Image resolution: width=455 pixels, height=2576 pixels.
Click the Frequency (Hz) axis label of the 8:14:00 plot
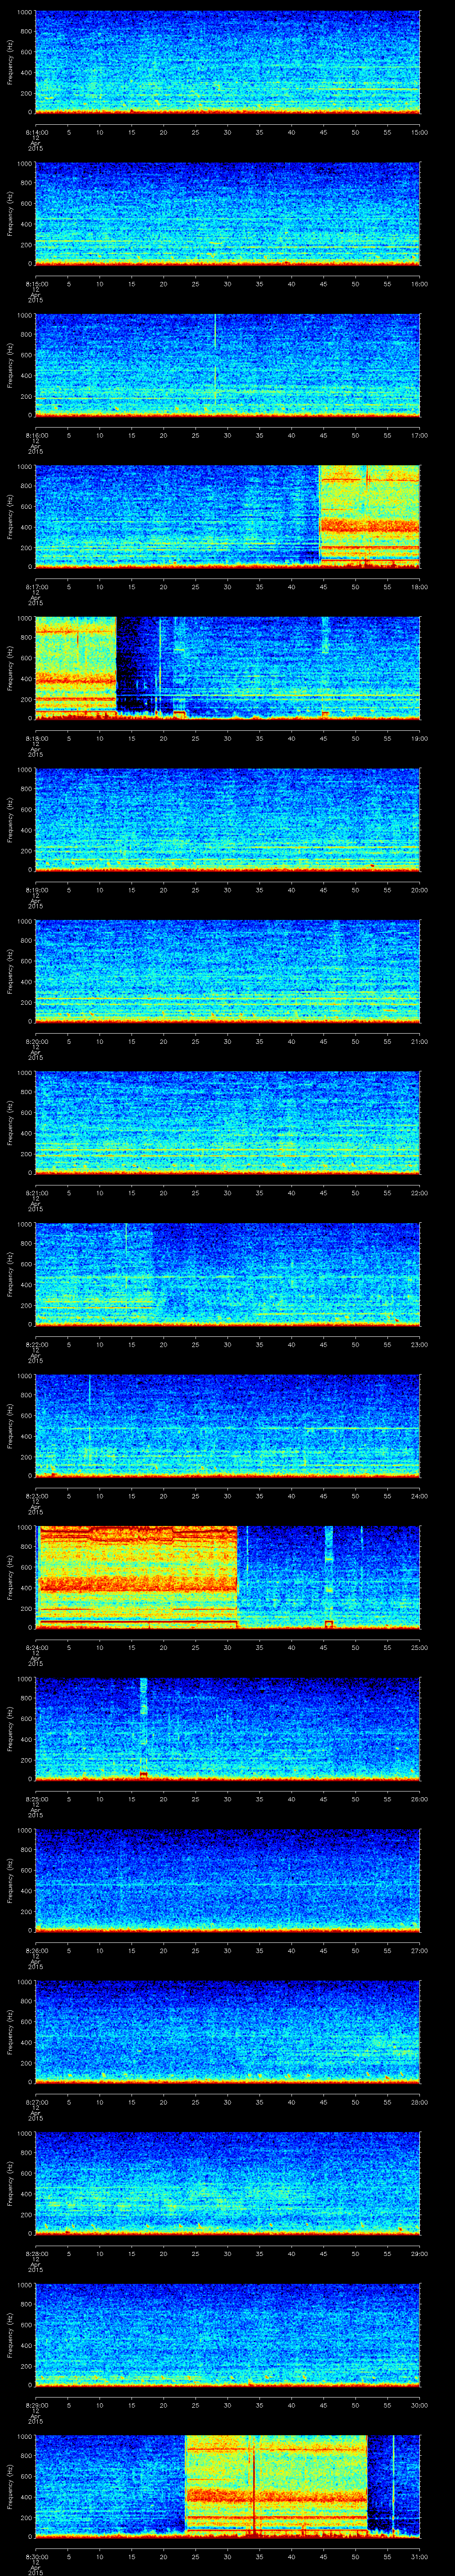click(10, 62)
